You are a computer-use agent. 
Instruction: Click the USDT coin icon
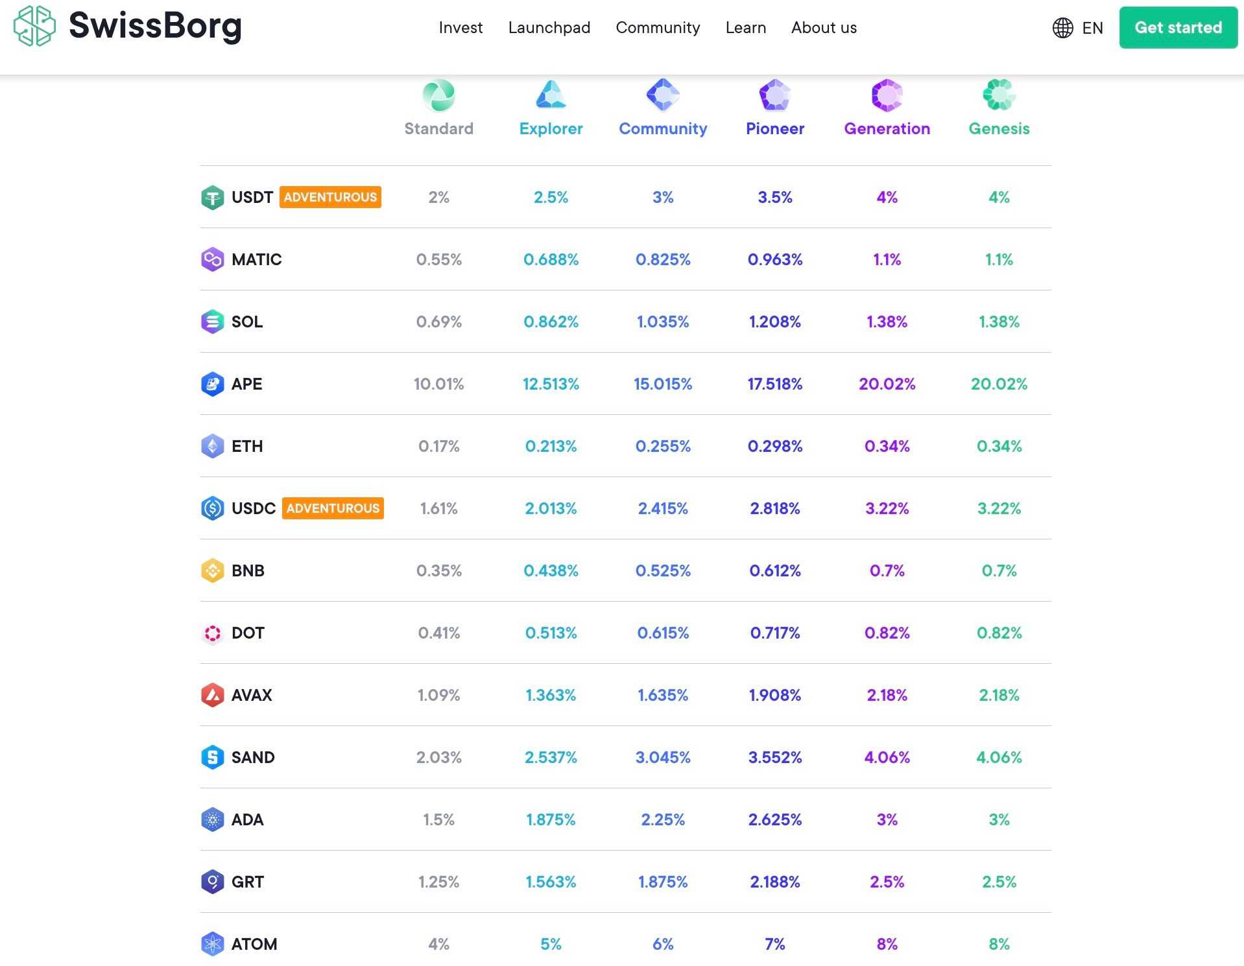pos(213,197)
